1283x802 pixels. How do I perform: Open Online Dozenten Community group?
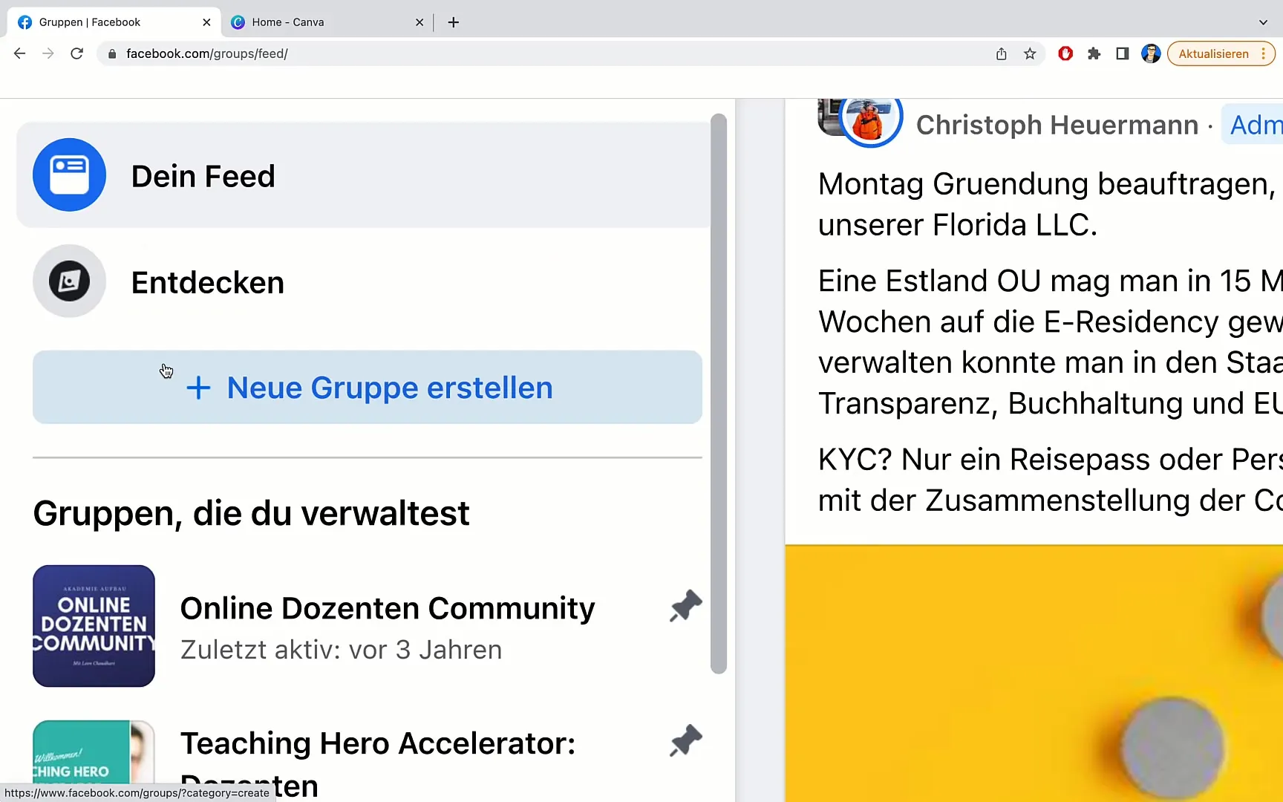pyautogui.click(x=388, y=608)
